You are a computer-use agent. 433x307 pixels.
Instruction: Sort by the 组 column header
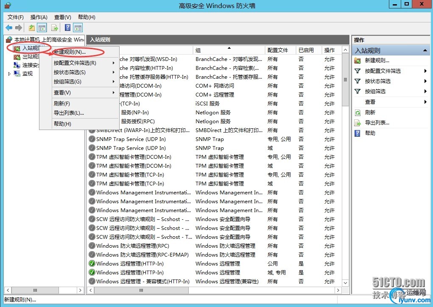(x=229, y=50)
